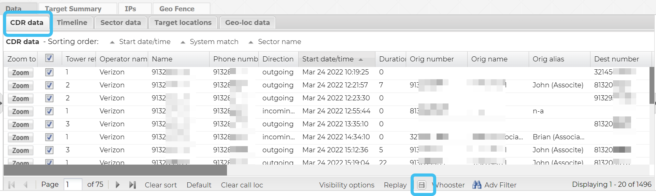Zoom to the first Verizon record
The image size is (656, 196).
[20, 72]
